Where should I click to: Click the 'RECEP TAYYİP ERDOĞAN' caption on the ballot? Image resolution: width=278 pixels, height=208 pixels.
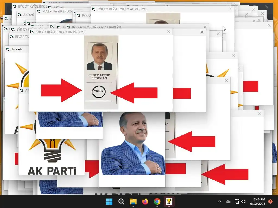[x=99, y=77]
